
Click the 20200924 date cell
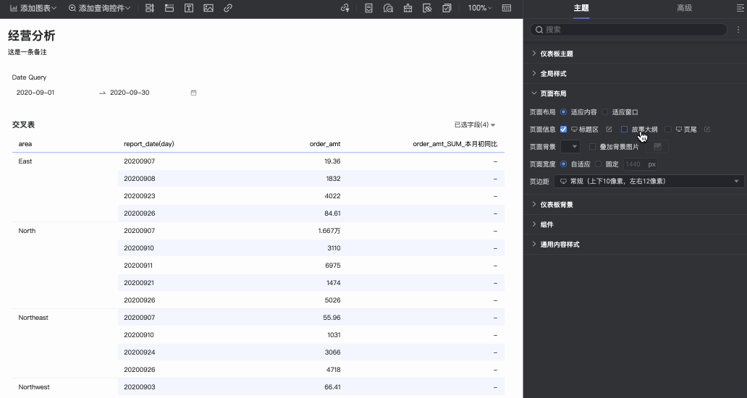click(140, 352)
